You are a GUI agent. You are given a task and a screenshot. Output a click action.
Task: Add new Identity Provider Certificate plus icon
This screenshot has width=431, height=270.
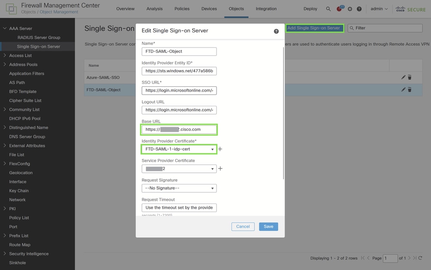pyautogui.click(x=220, y=149)
